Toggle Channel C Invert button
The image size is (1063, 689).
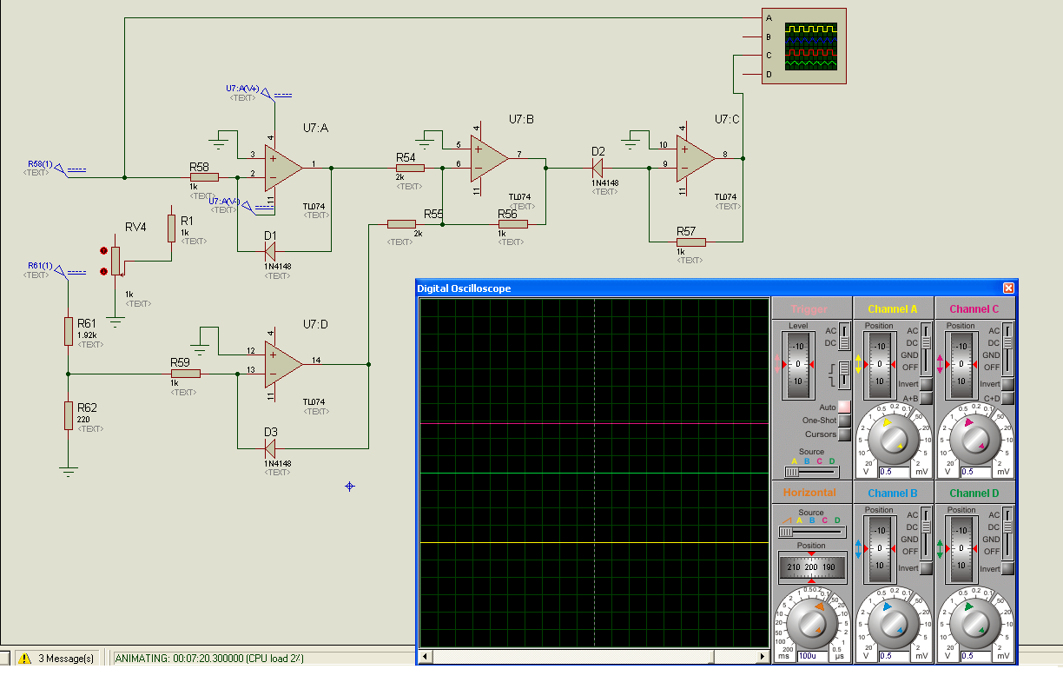pos(1007,384)
